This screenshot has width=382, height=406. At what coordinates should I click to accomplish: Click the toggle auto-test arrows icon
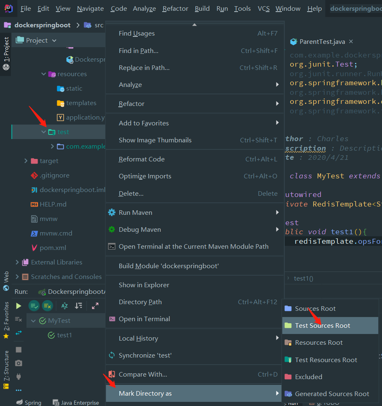click(x=18, y=333)
